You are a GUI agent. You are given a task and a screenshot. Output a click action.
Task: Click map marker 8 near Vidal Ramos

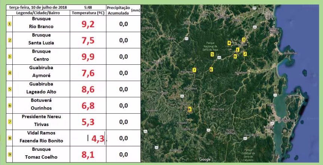(190, 109)
